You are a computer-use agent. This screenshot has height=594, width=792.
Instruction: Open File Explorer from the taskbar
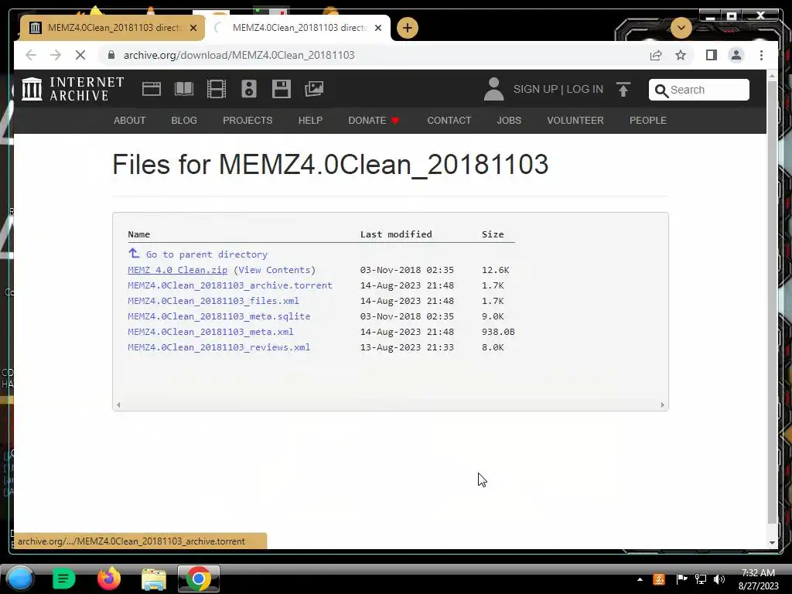coord(154,579)
